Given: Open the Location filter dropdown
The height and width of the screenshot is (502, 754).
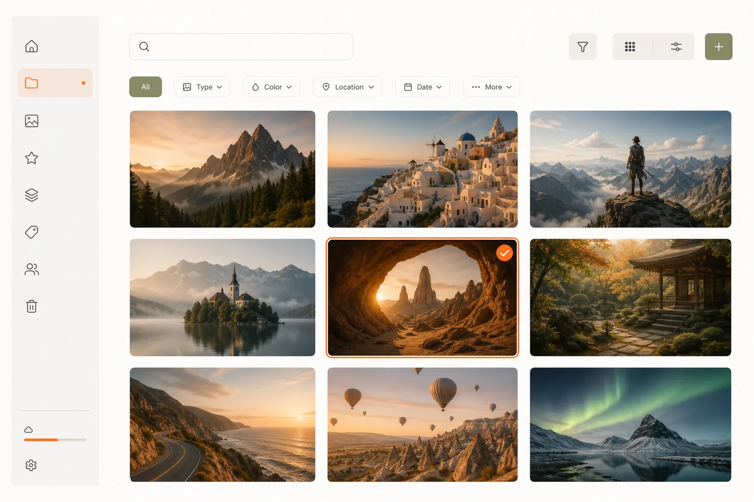Looking at the screenshot, I should pyautogui.click(x=348, y=87).
